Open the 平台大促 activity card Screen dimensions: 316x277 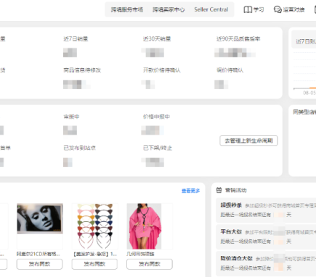pos(266,236)
